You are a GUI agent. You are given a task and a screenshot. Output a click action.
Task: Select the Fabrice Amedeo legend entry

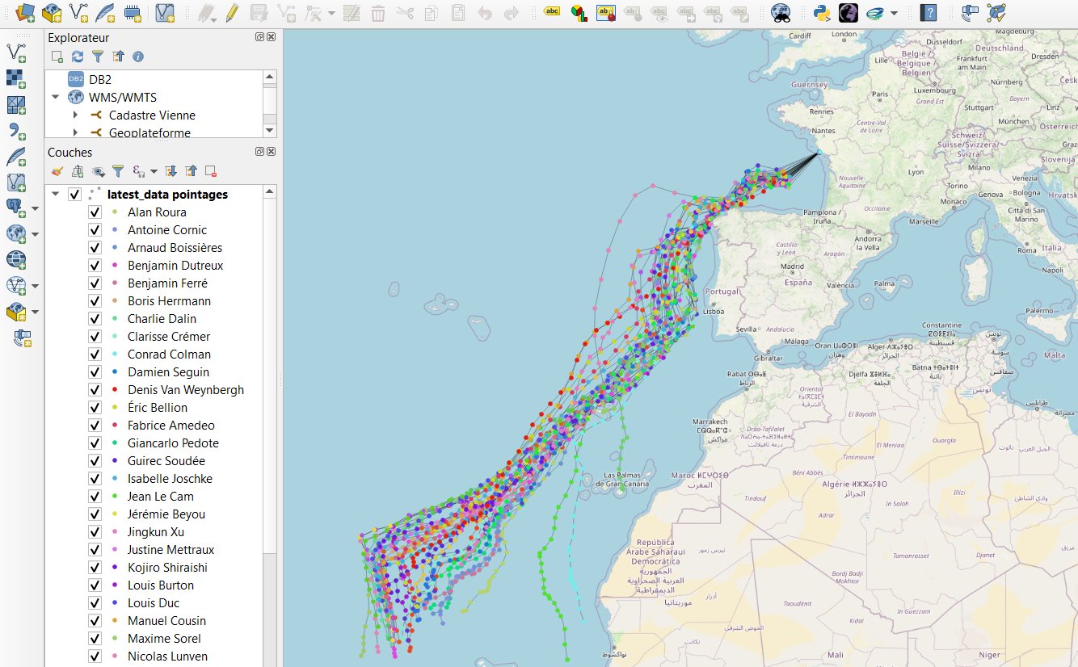[171, 426]
